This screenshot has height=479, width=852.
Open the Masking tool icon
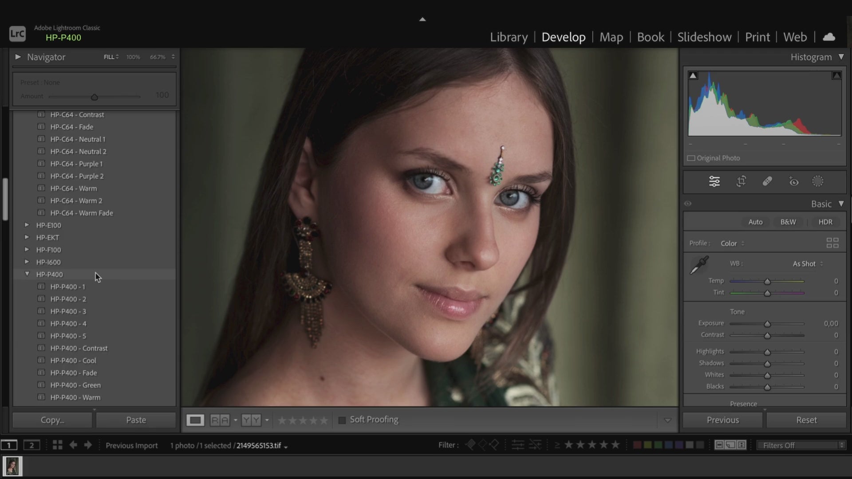[818, 181]
